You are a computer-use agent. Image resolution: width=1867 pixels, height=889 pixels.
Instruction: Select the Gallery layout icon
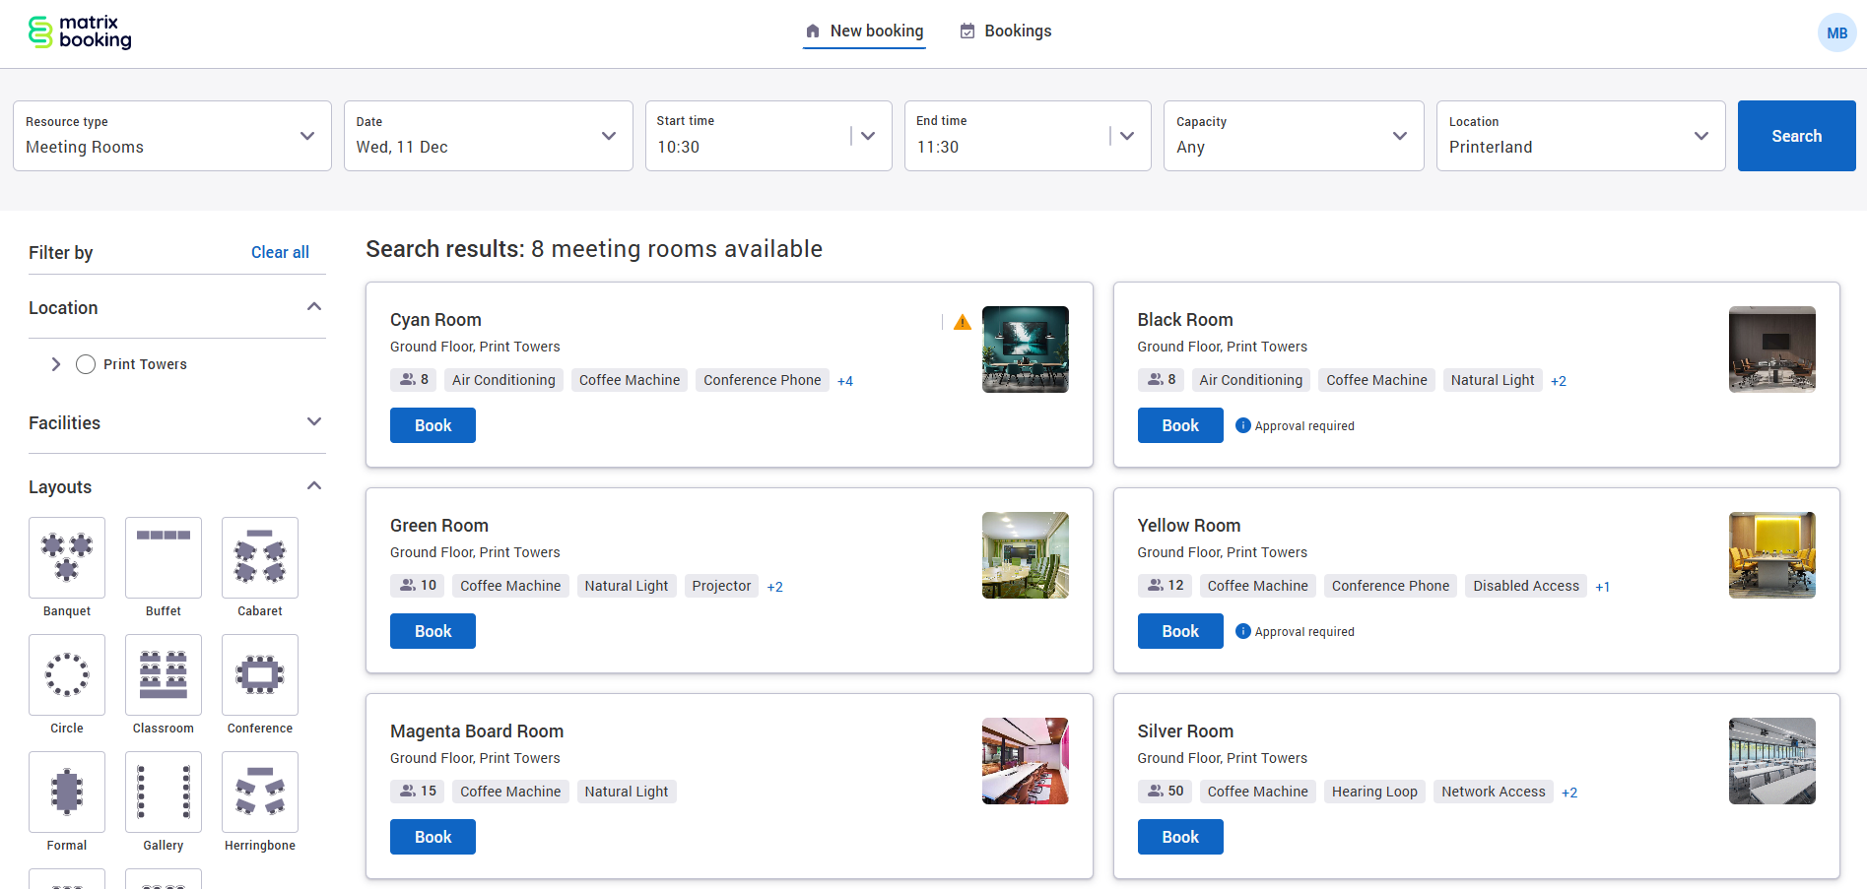pyautogui.click(x=164, y=792)
